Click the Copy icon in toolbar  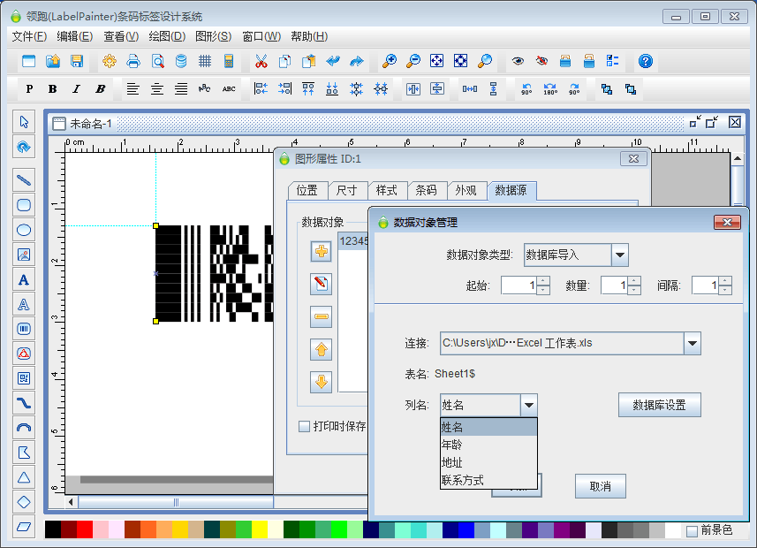pos(284,61)
